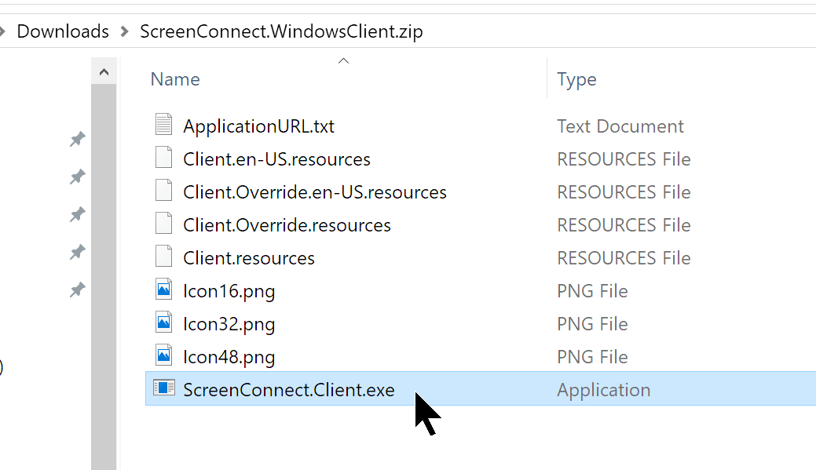
Task: Select the ApplicationURL.txt file name
Action: coord(258,126)
